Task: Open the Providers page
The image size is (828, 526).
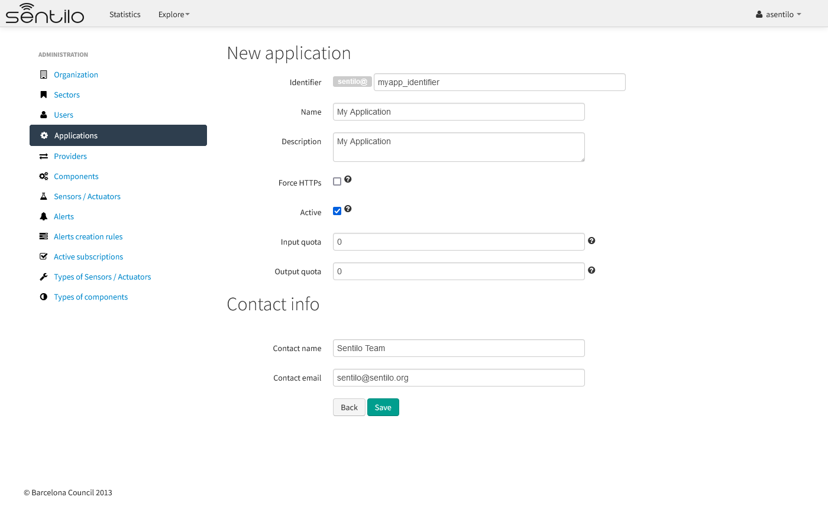Action: pos(70,156)
